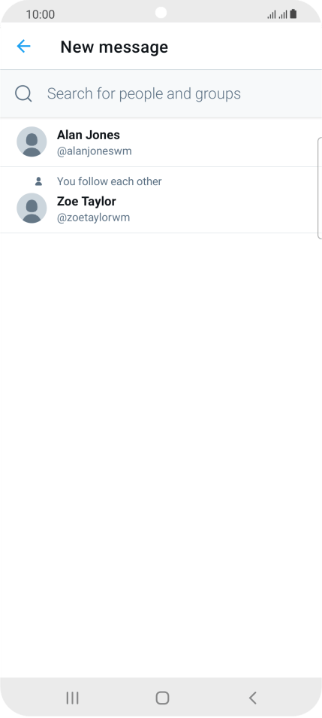This screenshot has width=322, height=718.
Task: Choose Zoe Taylor as message recipient
Action: click(161, 200)
